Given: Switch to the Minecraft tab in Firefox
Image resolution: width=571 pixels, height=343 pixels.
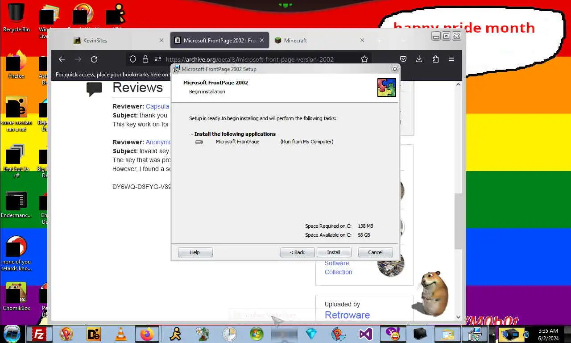Looking at the screenshot, I should click(x=295, y=40).
